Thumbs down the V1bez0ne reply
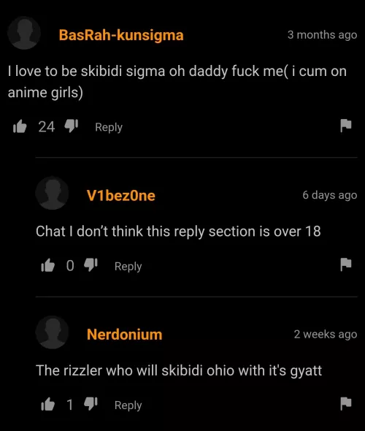 (x=91, y=265)
